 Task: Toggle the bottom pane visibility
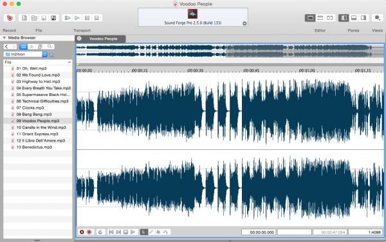pos(353,18)
